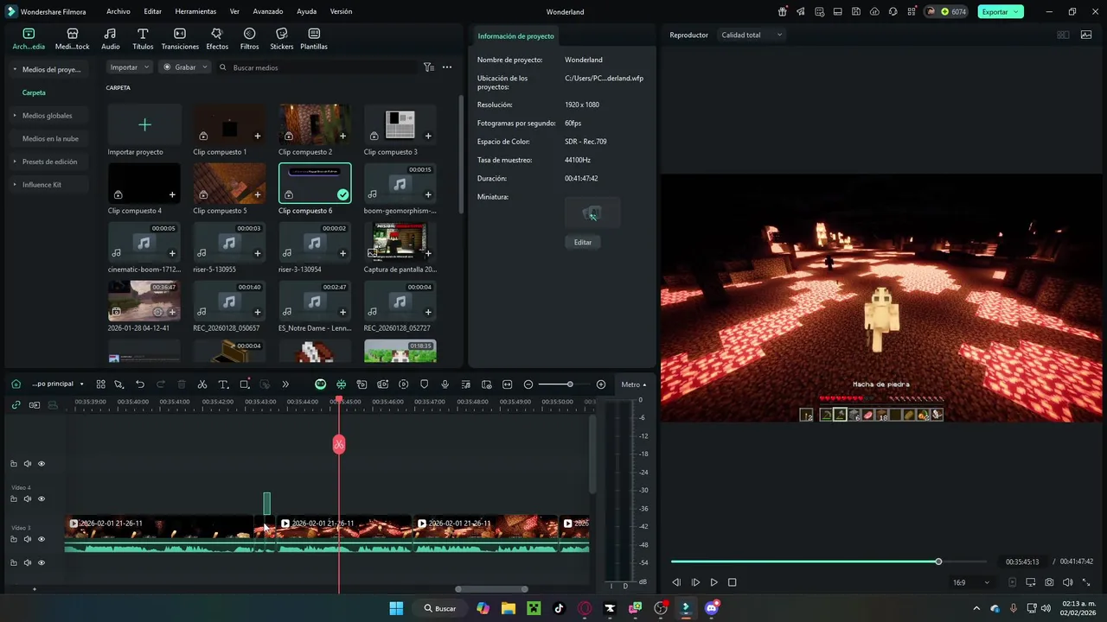The image size is (1107, 622).
Task: Toggle the link clips chain icon
Action: click(16, 405)
